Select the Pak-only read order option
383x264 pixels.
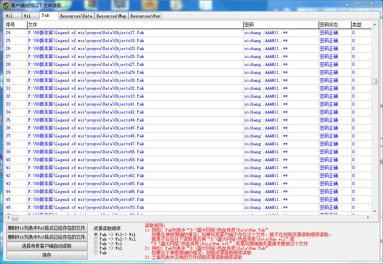[x=96, y=253]
